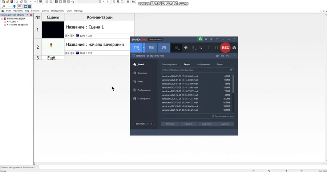Toggle the Bandicam microphone icon

tap(194, 48)
